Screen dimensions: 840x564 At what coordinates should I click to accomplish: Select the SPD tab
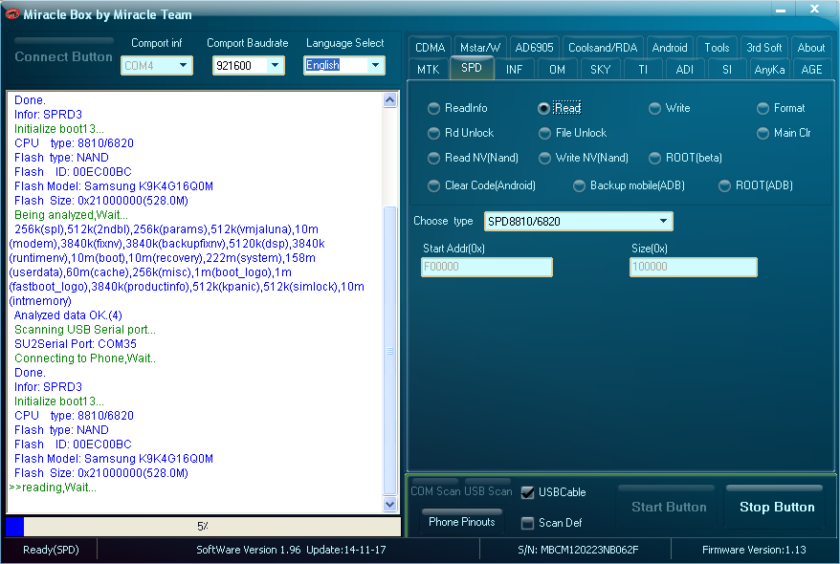pos(472,68)
